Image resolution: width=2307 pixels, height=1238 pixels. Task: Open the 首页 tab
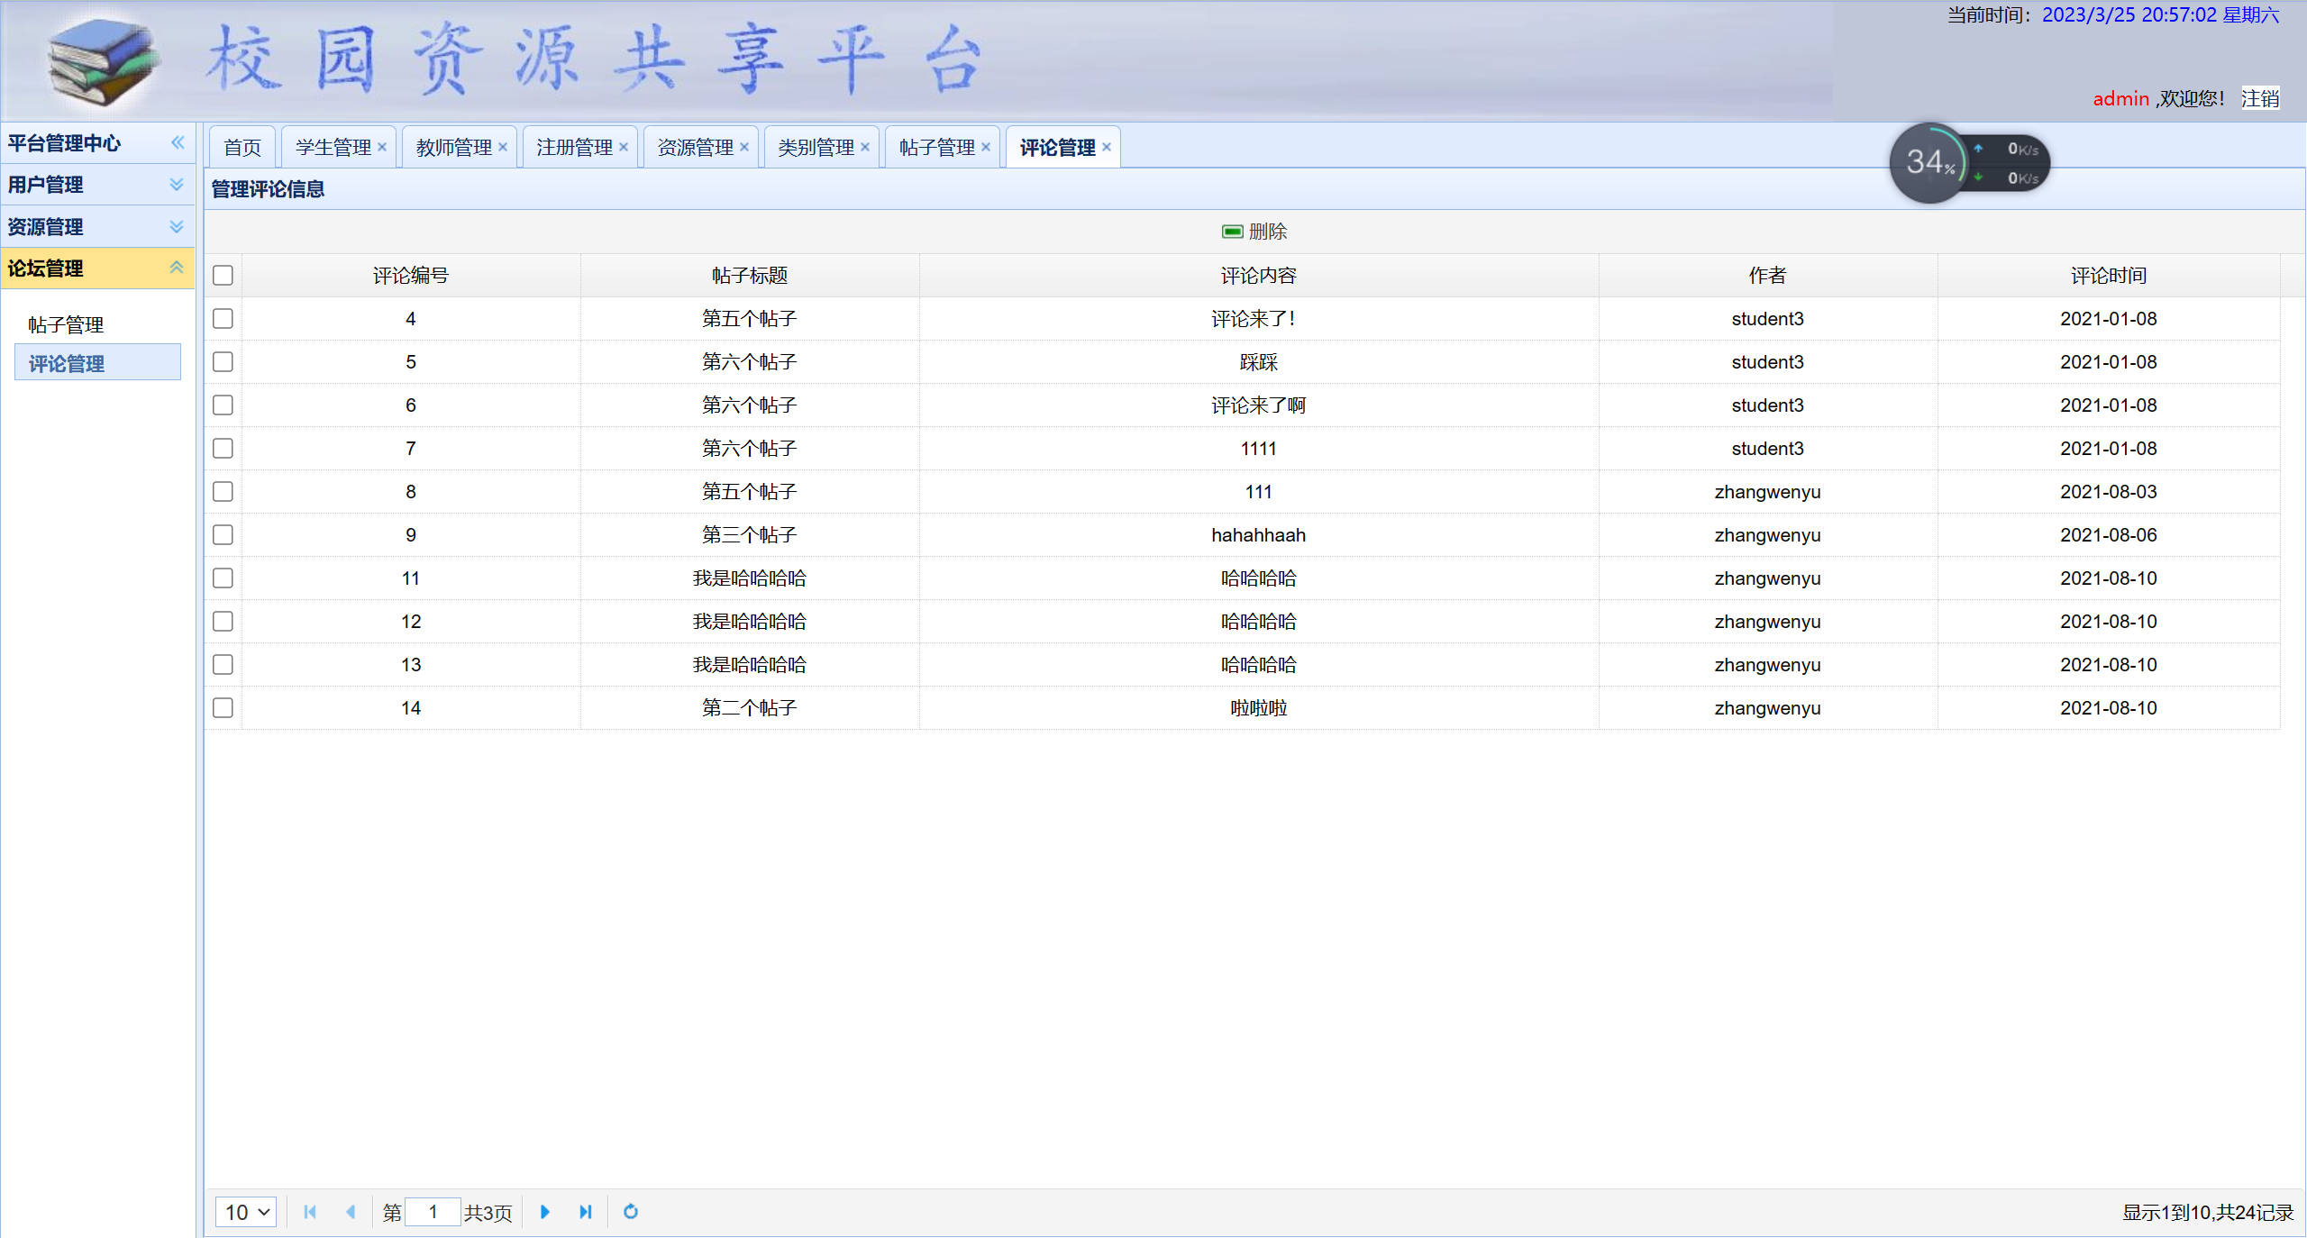point(242,147)
